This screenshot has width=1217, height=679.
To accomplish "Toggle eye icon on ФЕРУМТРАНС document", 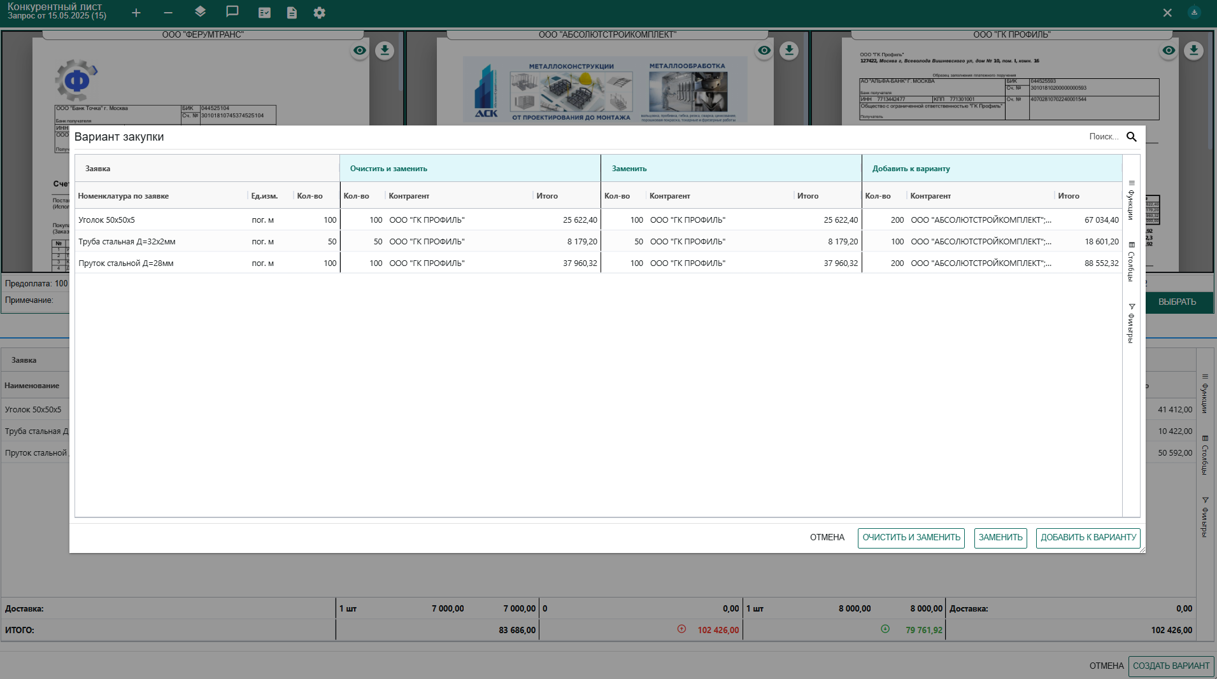I will point(360,50).
